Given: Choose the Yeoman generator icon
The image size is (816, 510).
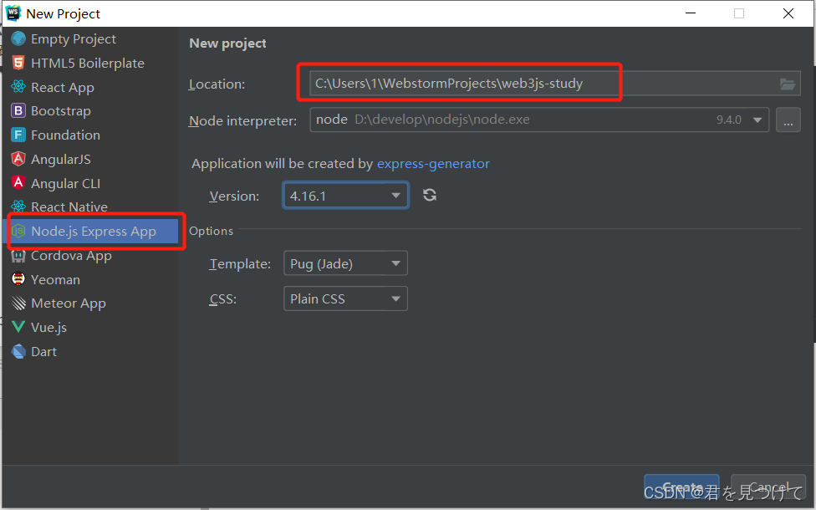Looking at the screenshot, I should click(18, 279).
